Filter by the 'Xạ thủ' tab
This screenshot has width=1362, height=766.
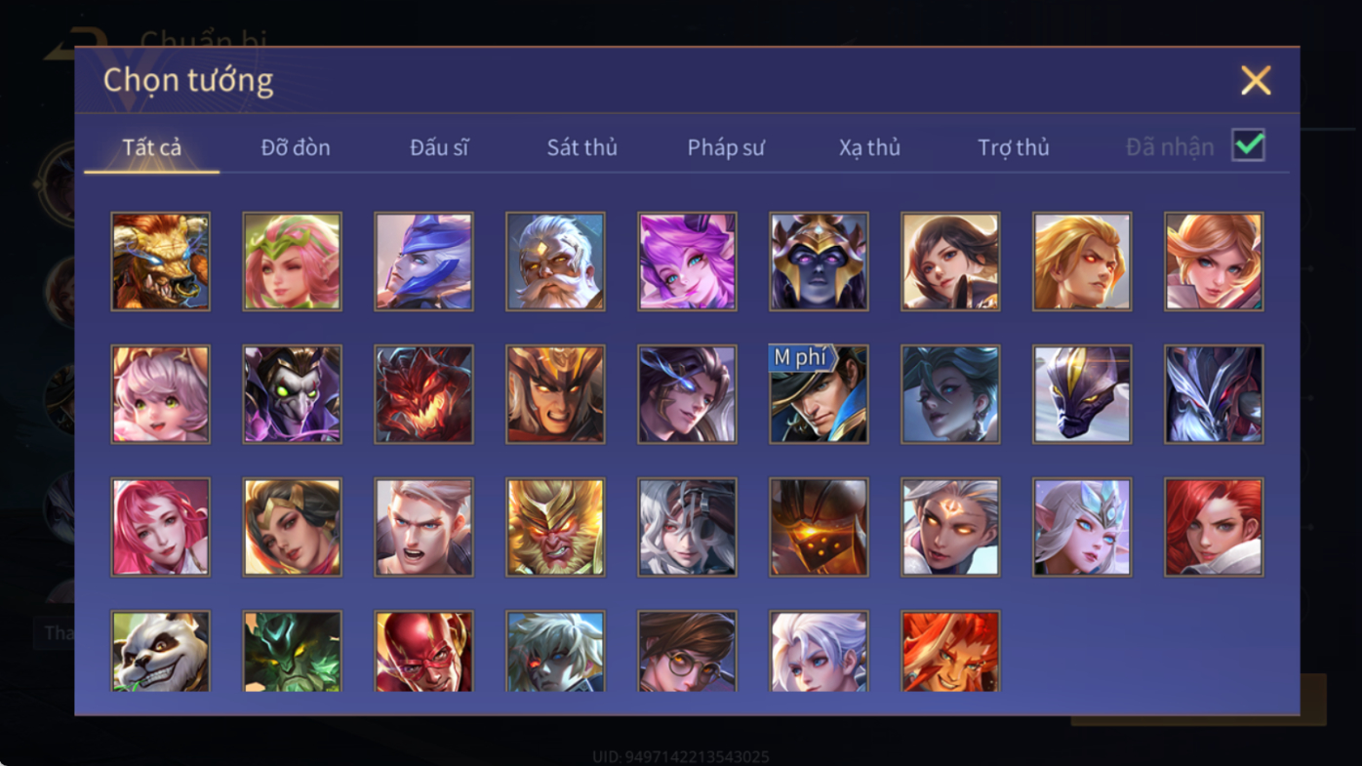coord(869,147)
